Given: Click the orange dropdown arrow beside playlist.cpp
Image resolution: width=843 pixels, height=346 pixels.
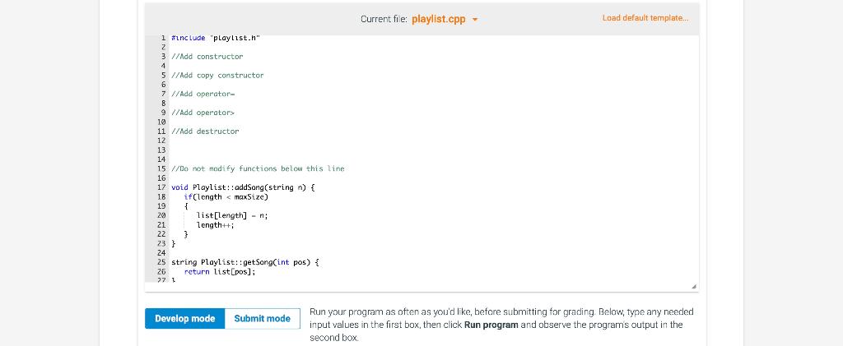Looking at the screenshot, I should (x=475, y=20).
